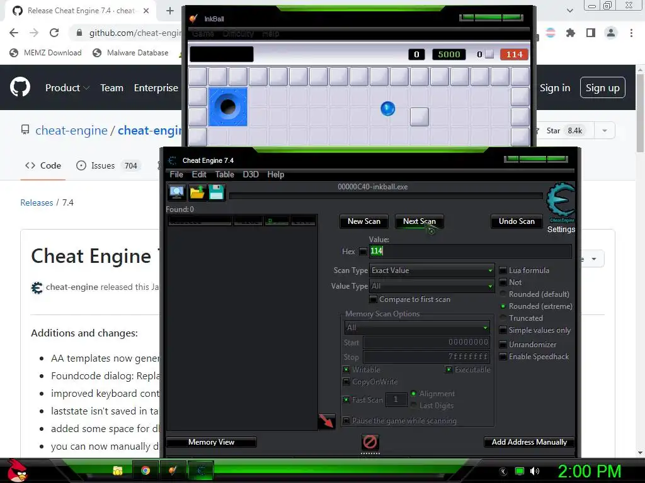The width and height of the screenshot is (645, 483).
Task: Open the Value Type dropdown
Action: (431, 286)
